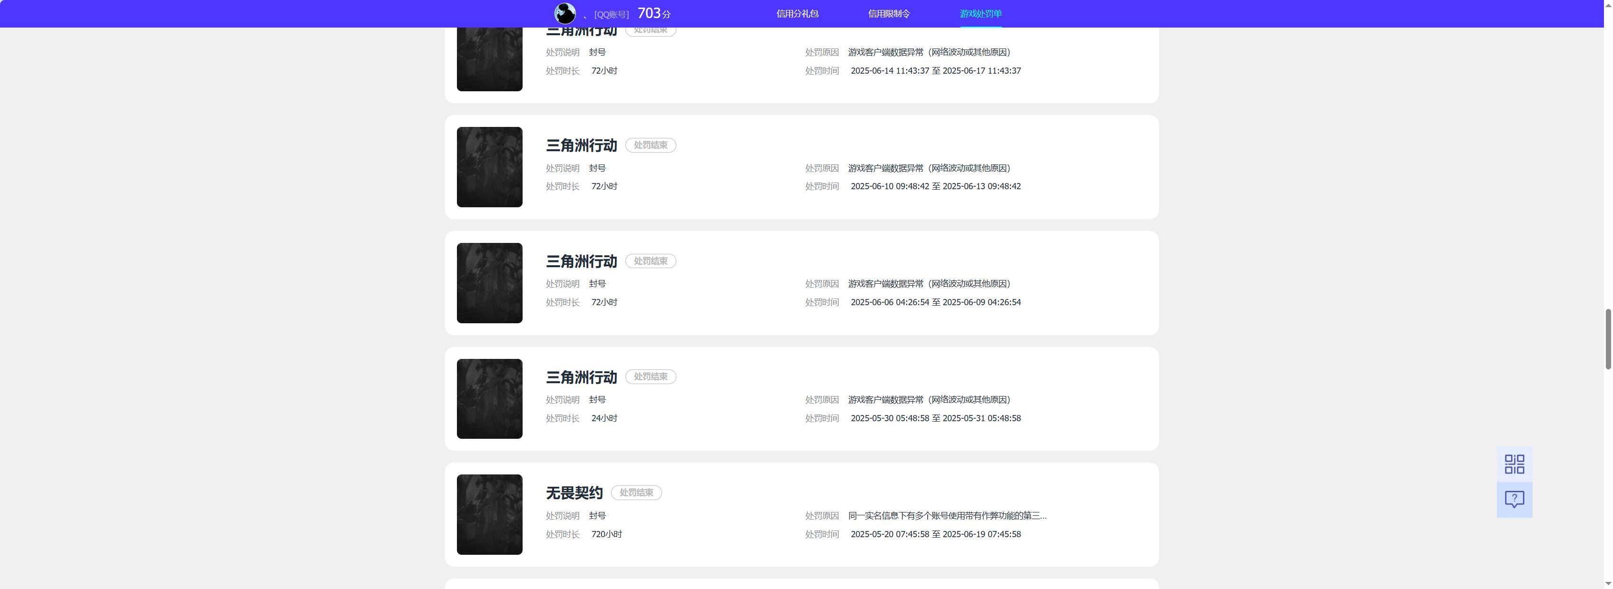Click the 封号 value on 无畏契约 card

click(597, 516)
